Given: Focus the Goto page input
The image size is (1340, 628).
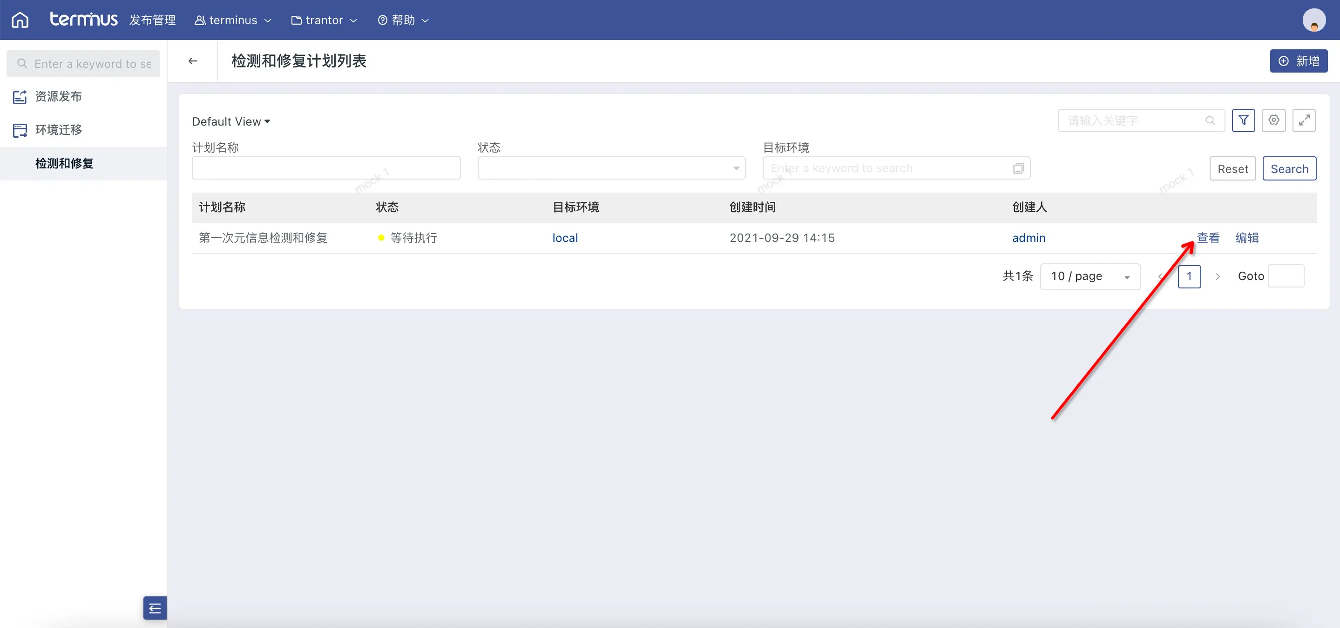Looking at the screenshot, I should click(x=1286, y=276).
